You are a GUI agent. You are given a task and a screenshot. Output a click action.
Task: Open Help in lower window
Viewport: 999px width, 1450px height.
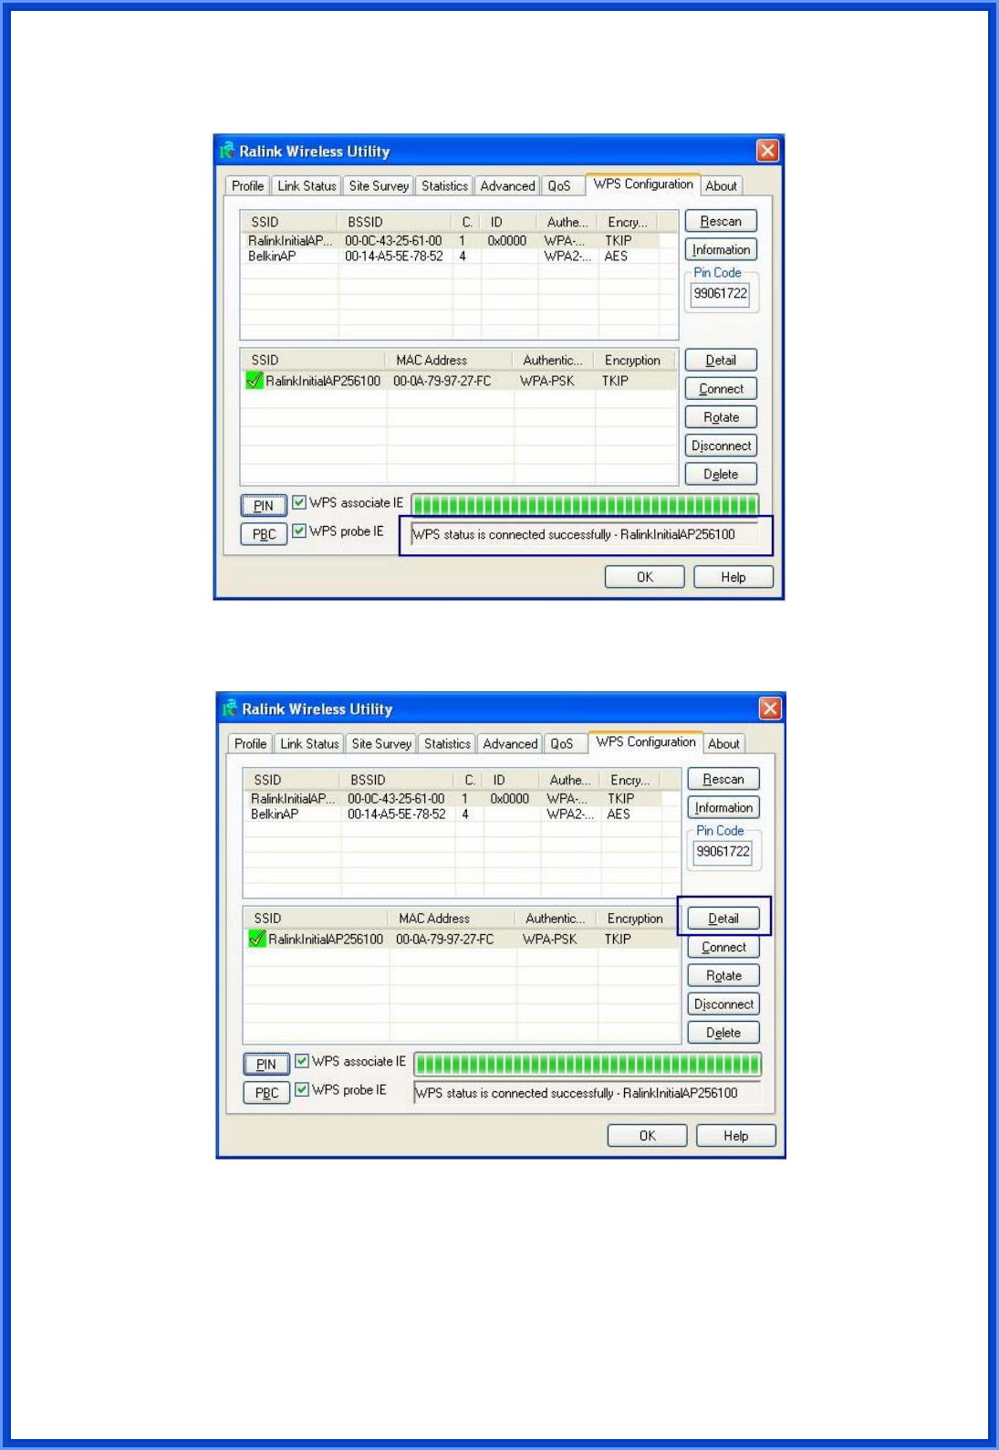tap(736, 1135)
